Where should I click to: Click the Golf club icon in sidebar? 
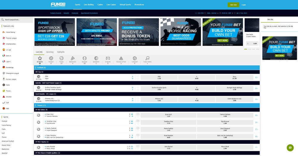[x=4, y=103]
